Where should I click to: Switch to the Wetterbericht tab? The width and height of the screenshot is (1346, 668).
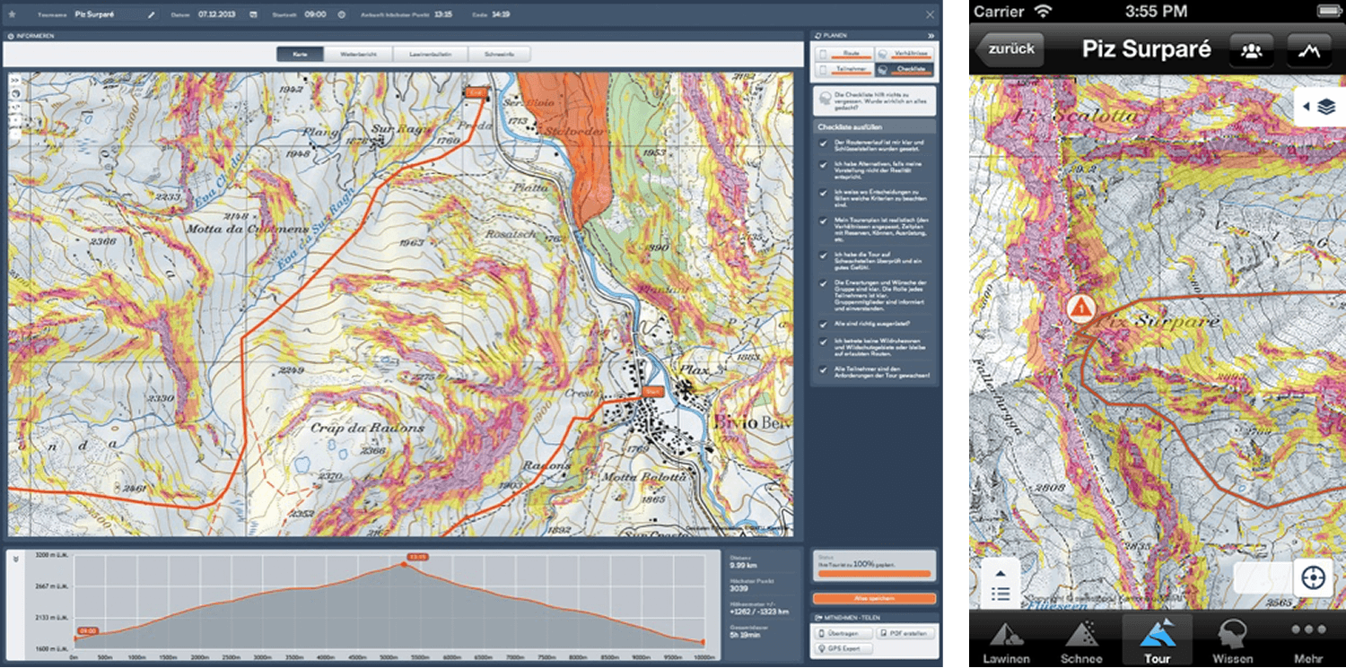click(358, 55)
